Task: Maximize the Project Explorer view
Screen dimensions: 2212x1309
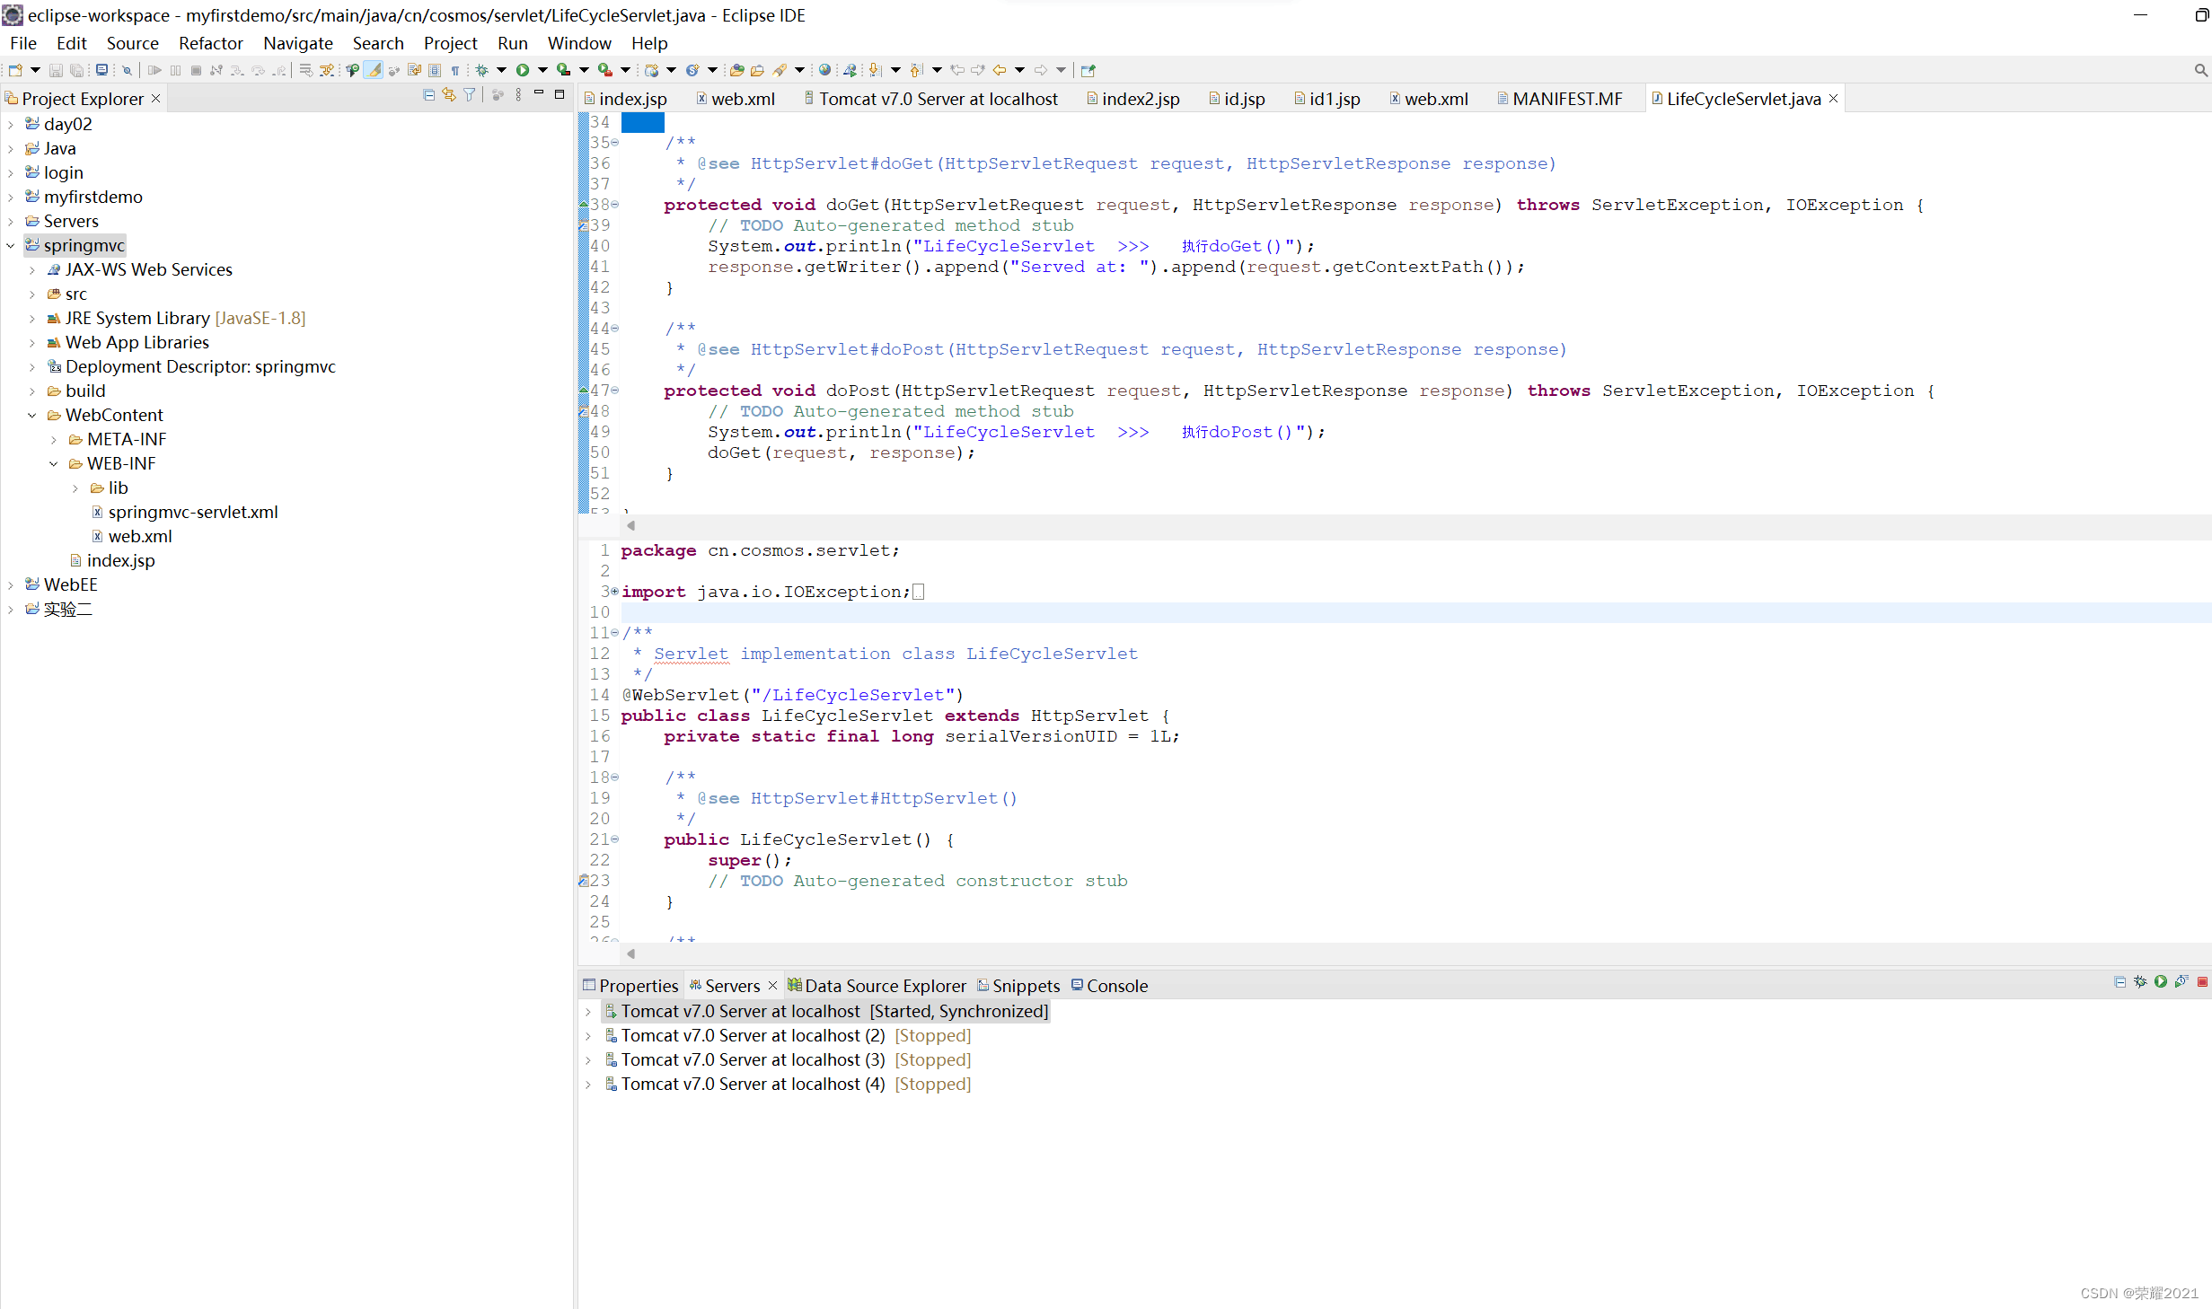Action: [x=560, y=94]
